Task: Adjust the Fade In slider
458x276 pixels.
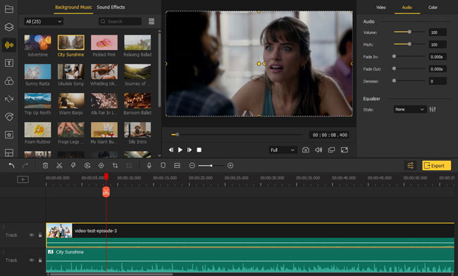Action: click(409, 56)
